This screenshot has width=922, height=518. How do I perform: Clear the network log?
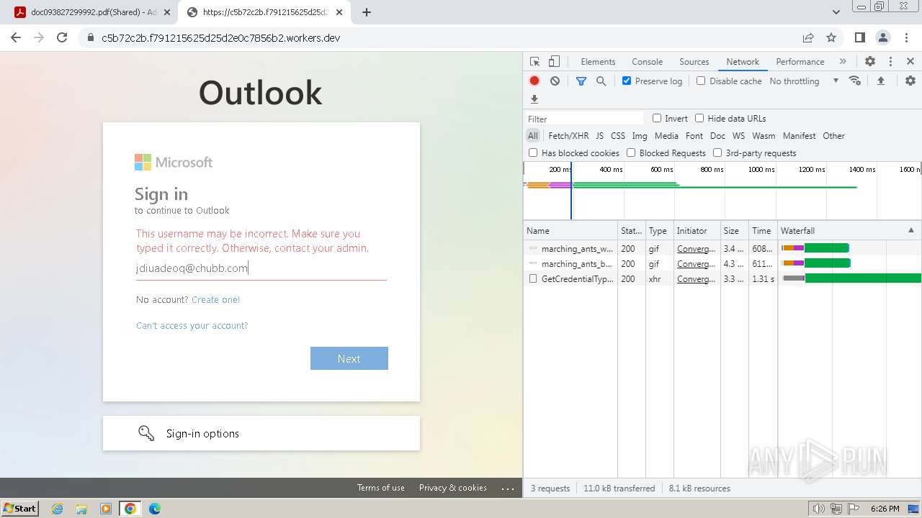555,81
